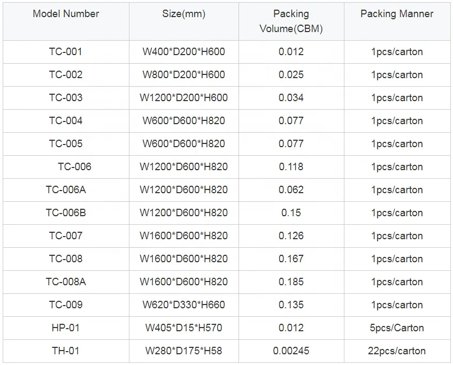Image resolution: width=453 pixels, height=365 pixels.
Task: Click the Packing Volume(CBM) header cell
Action: click(x=291, y=21)
